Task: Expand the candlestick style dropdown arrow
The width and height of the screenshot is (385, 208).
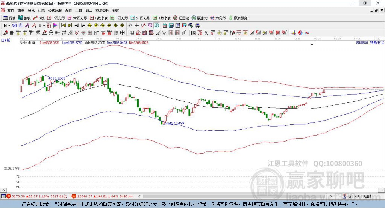Action: (x=44, y=25)
